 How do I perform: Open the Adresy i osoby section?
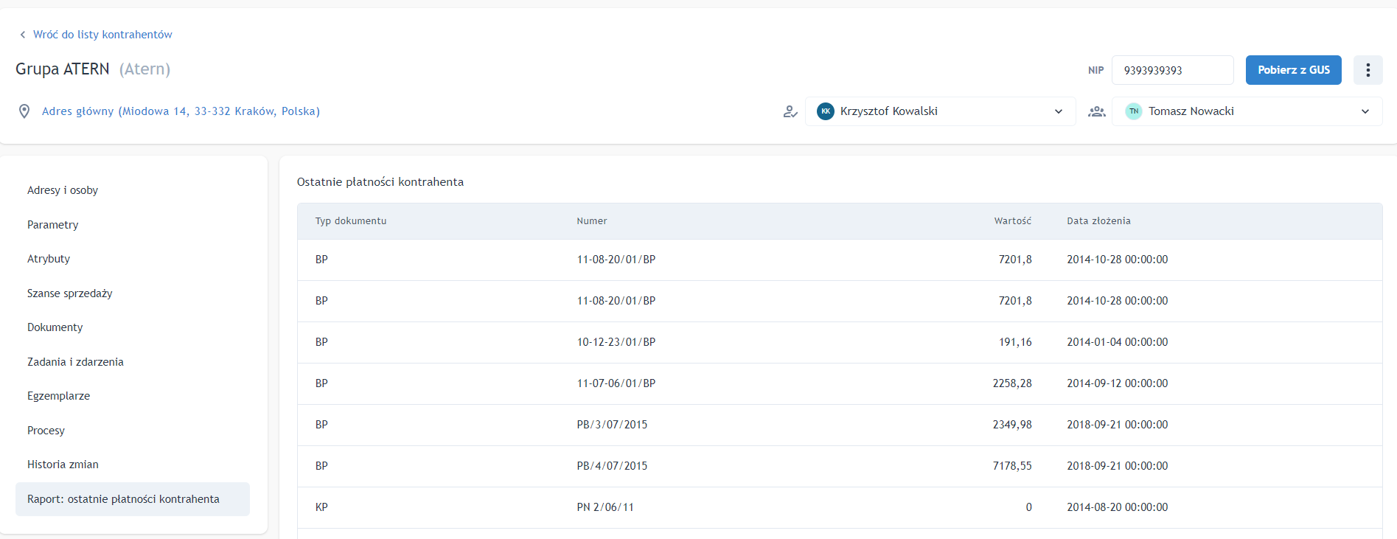click(x=63, y=190)
